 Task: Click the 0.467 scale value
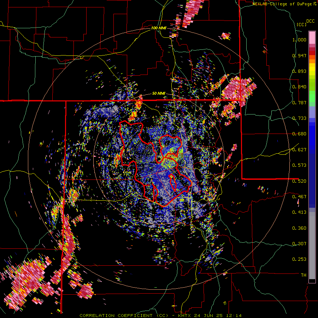299,197
